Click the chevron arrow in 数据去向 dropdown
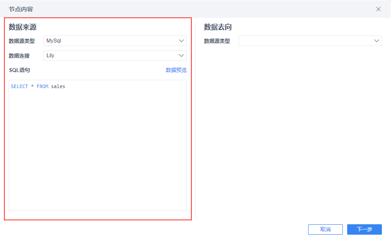The height and width of the screenshot is (239, 391). (x=377, y=41)
